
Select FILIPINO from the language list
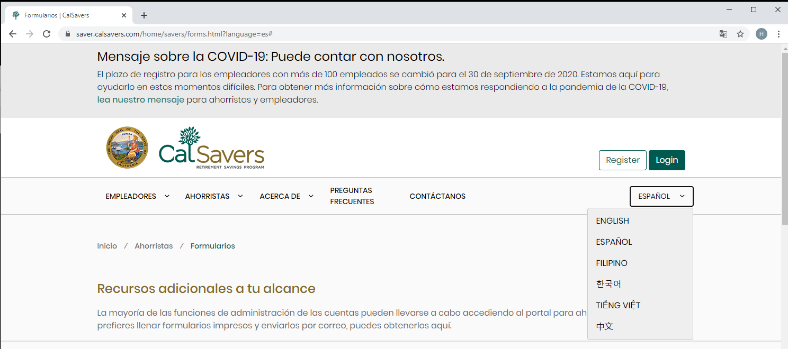click(640, 263)
